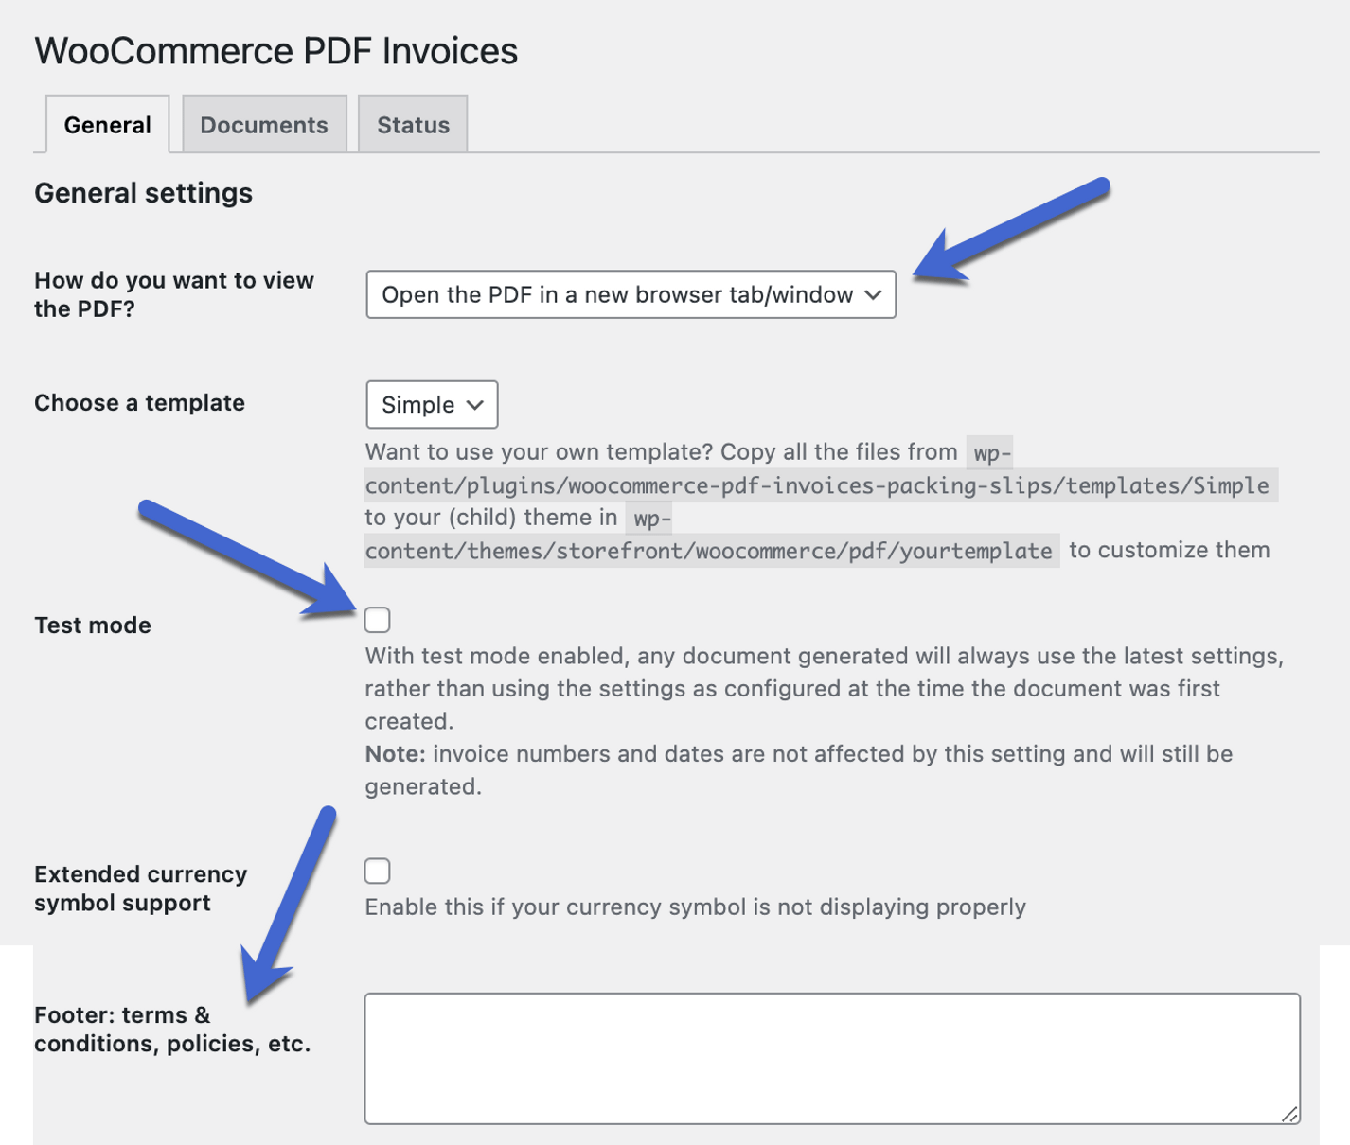Expand the PDF view mode dropdown
1350x1145 pixels.
pos(631,294)
